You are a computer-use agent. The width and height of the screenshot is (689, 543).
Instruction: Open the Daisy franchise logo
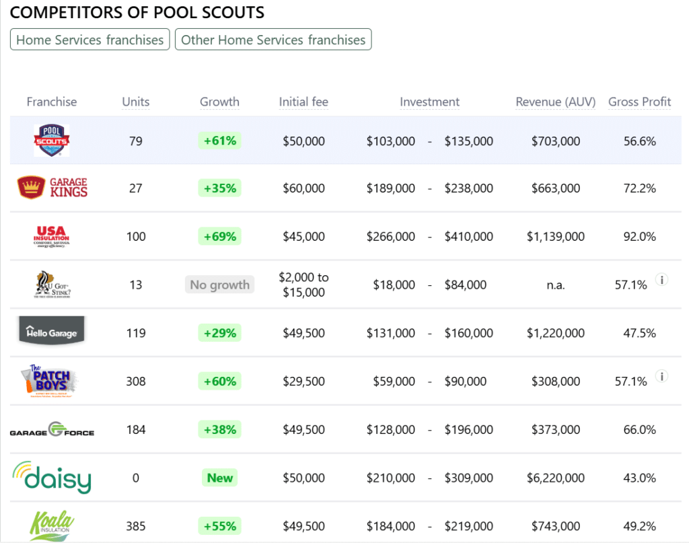point(52,477)
